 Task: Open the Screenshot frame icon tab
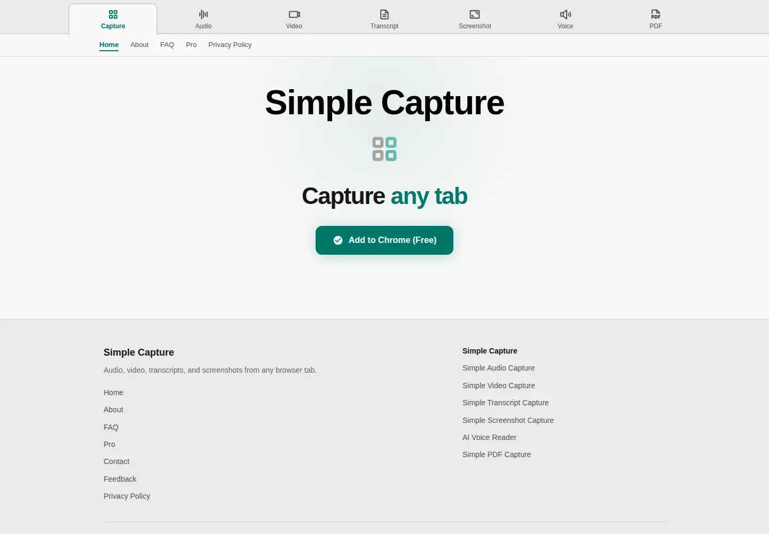475,19
